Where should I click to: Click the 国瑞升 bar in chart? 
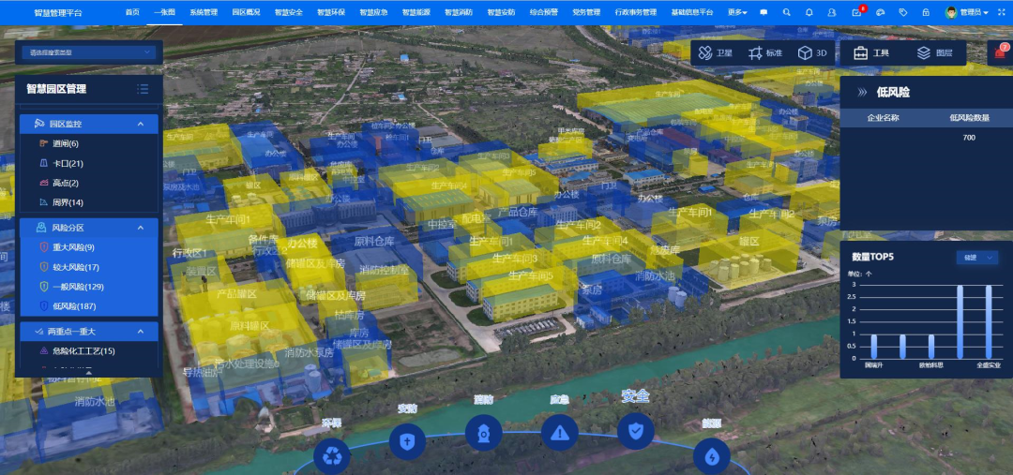[874, 347]
